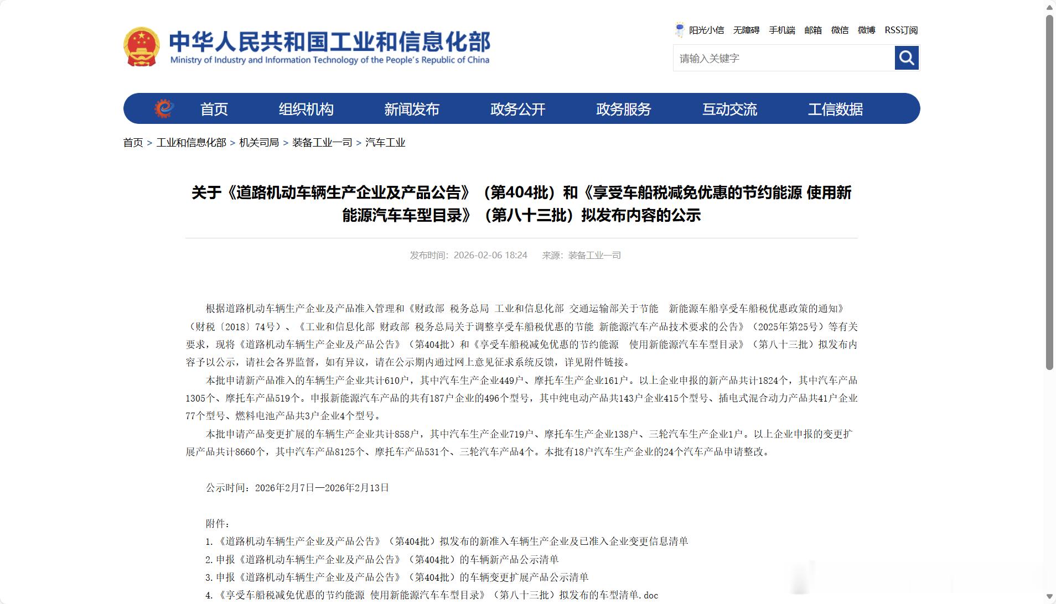Open attachment 2 车辆新产品公示清单
Viewport: 1056px width, 604px height.
coord(382,560)
